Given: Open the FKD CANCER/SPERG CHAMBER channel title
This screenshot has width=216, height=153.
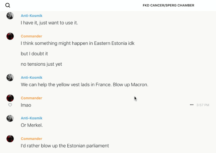Looking at the screenshot, I should pyautogui.click(x=168, y=5).
